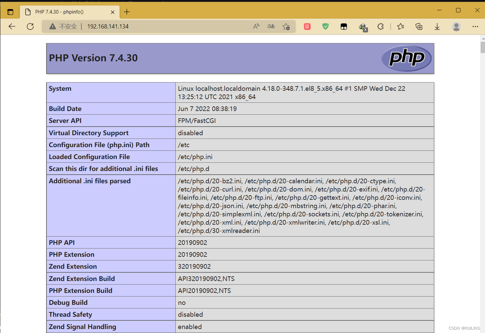Click the Debug Build 'no' value
This screenshot has height=333, width=485.
[x=182, y=303]
